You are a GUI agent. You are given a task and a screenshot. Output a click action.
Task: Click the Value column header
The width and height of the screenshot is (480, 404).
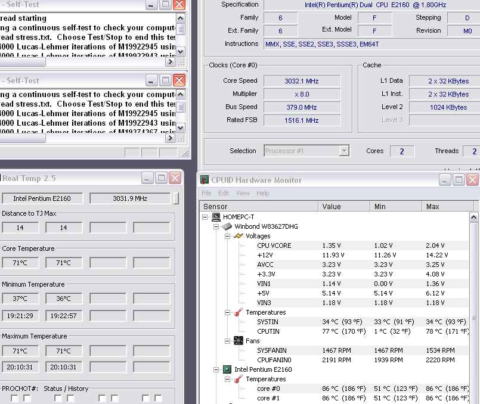click(x=345, y=206)
